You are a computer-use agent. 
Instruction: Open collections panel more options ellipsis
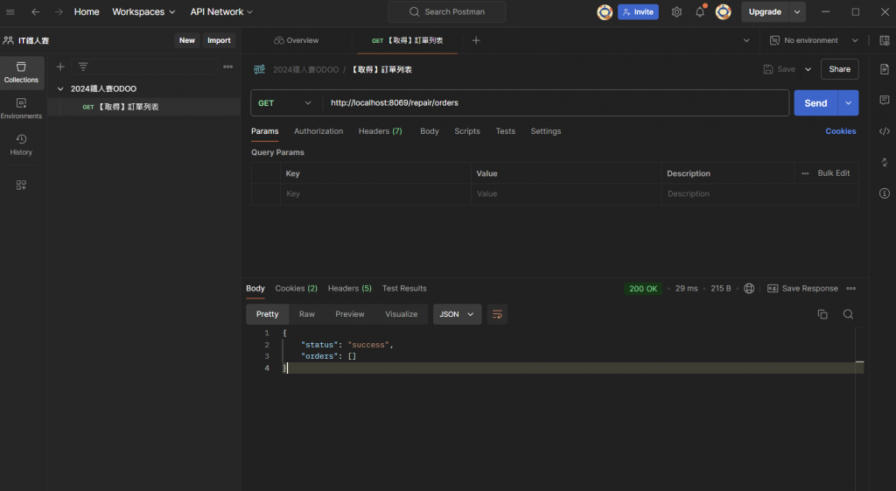(x=228, y=67)
